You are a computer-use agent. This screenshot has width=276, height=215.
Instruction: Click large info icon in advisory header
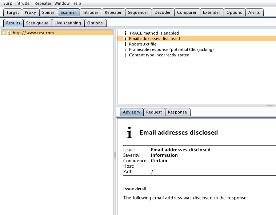point(129,132)
